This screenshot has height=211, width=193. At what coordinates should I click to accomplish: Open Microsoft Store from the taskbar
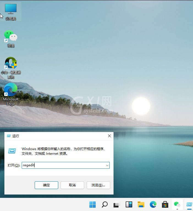pos(165,204)
